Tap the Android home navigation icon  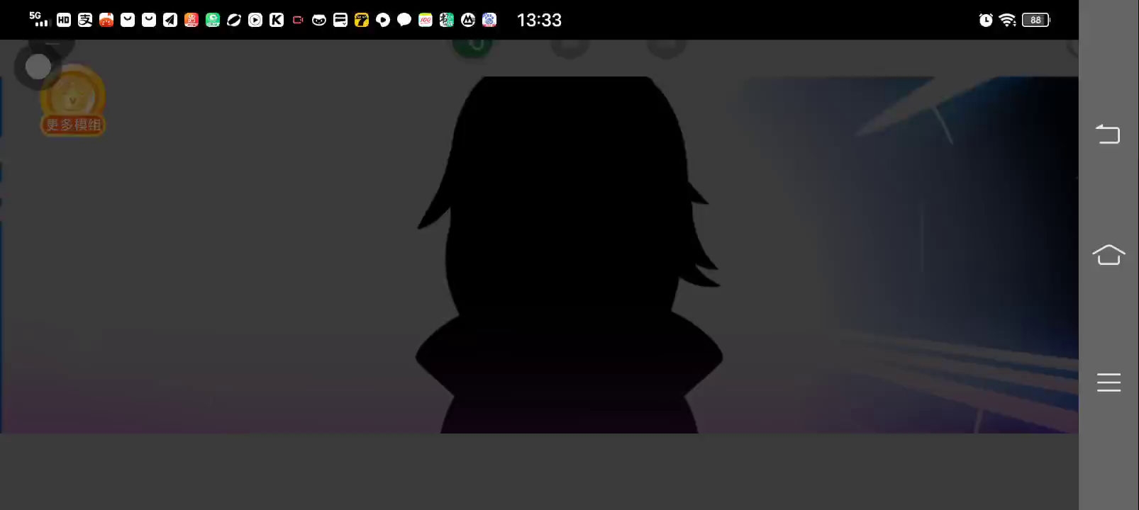[x=1108, y=254]
